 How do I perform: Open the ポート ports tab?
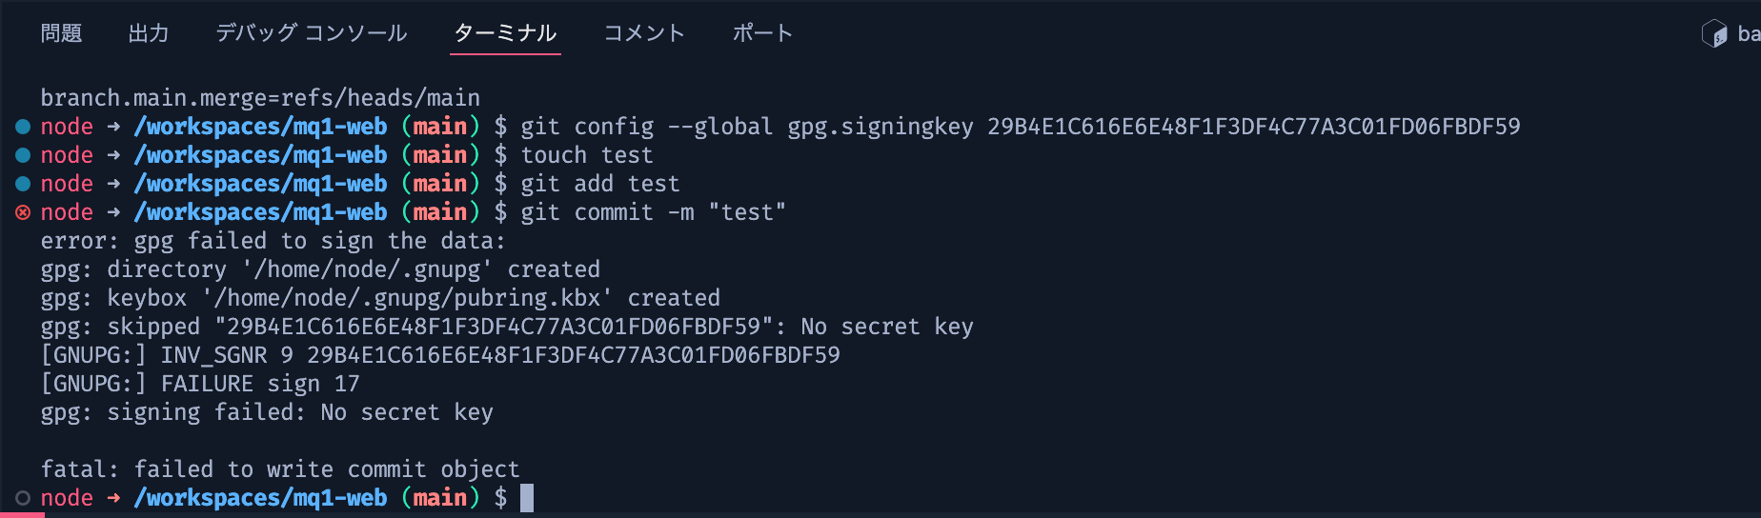click(762, 33)
